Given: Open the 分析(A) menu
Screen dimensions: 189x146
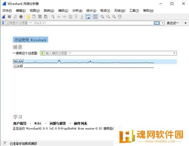Looking at the screenshot, I should [77, 11].
